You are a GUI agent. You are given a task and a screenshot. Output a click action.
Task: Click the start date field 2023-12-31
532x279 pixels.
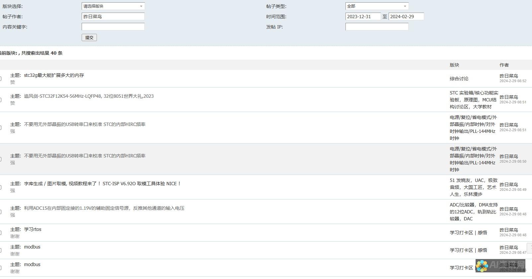pos(363,17)
